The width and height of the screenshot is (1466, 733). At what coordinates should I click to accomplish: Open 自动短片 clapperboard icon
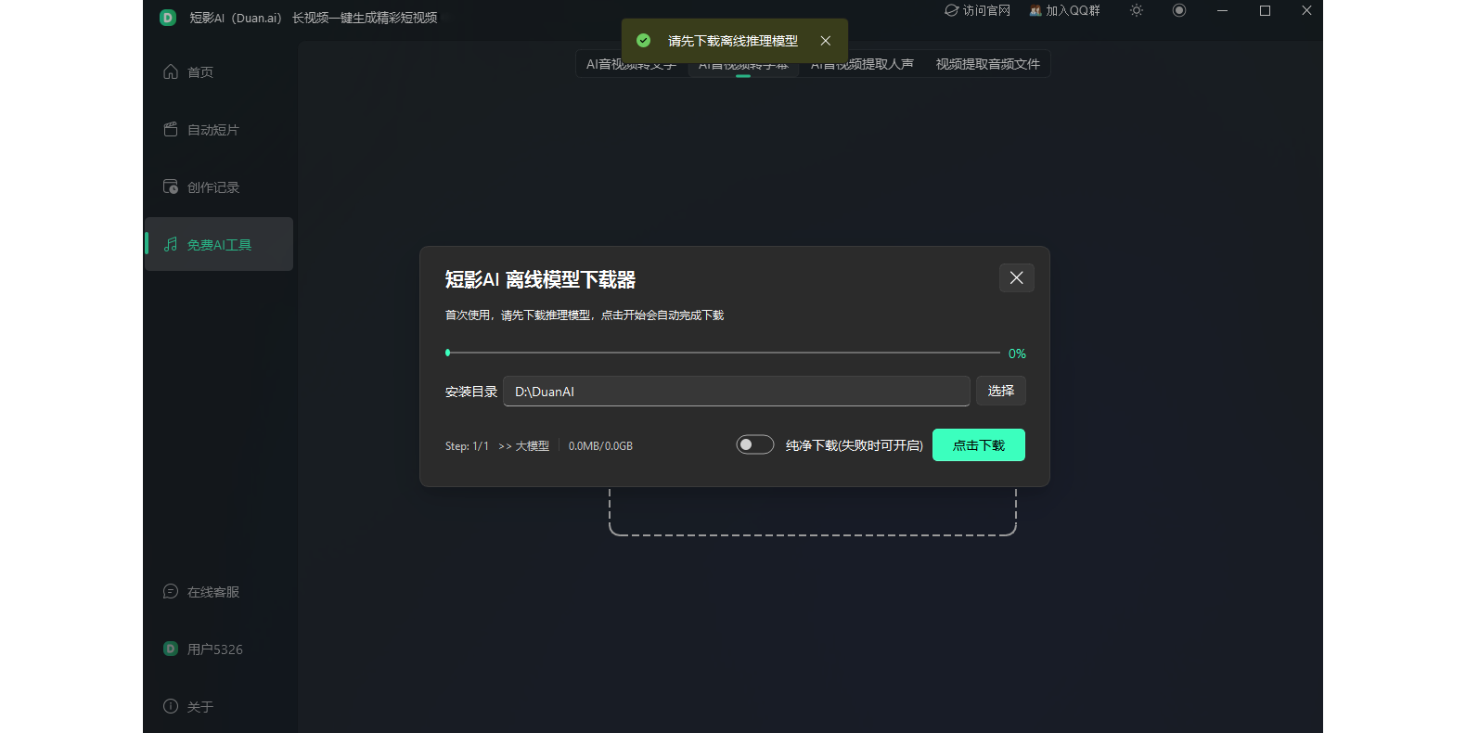click(x=171, y=130)
